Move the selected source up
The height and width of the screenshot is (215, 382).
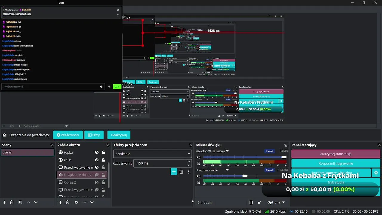coord(85,202)
